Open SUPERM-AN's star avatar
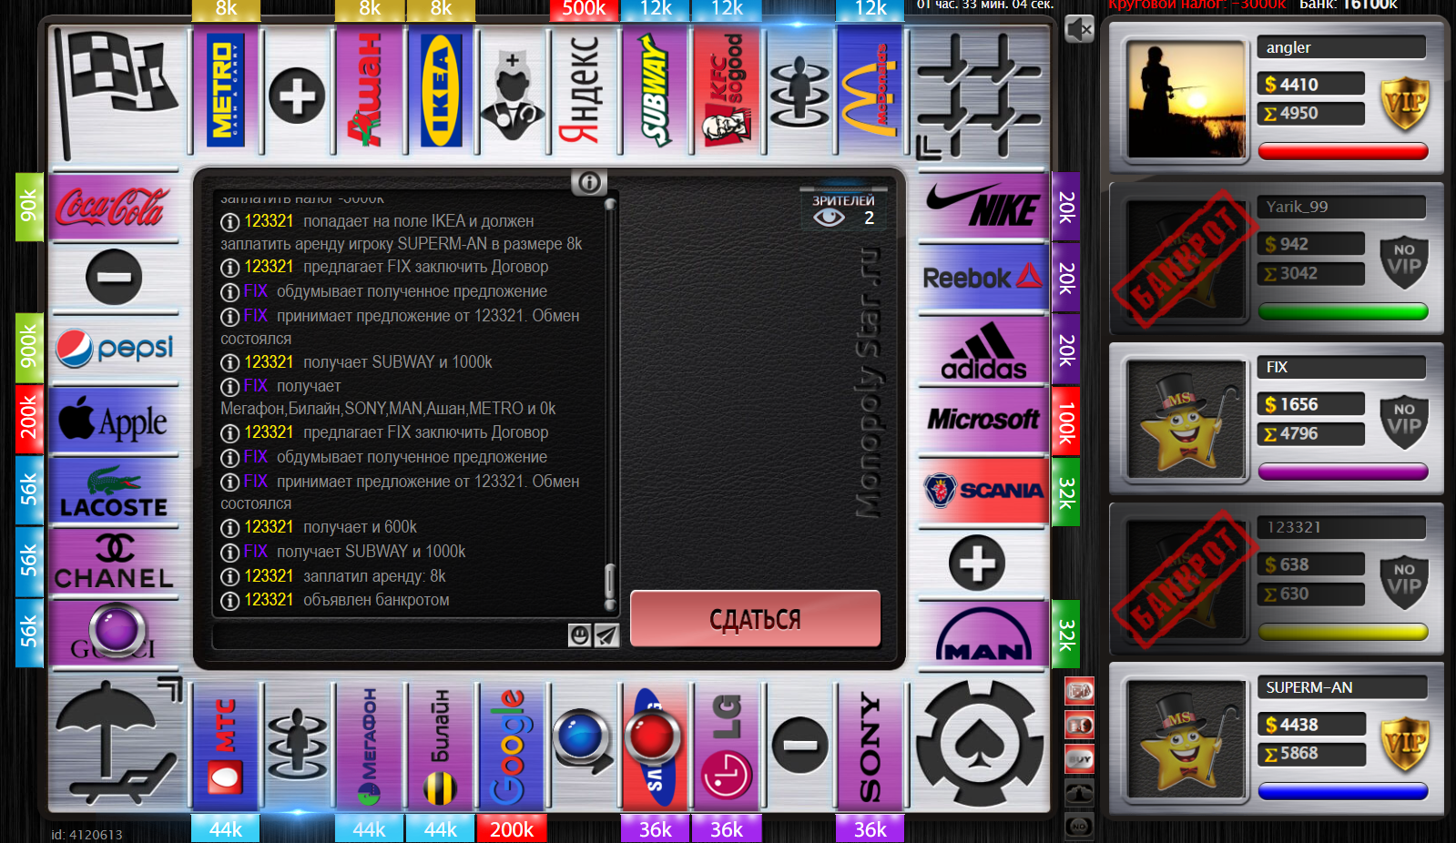The height and width of the screenshot is (843, 1456). [x=1186, y=739]
